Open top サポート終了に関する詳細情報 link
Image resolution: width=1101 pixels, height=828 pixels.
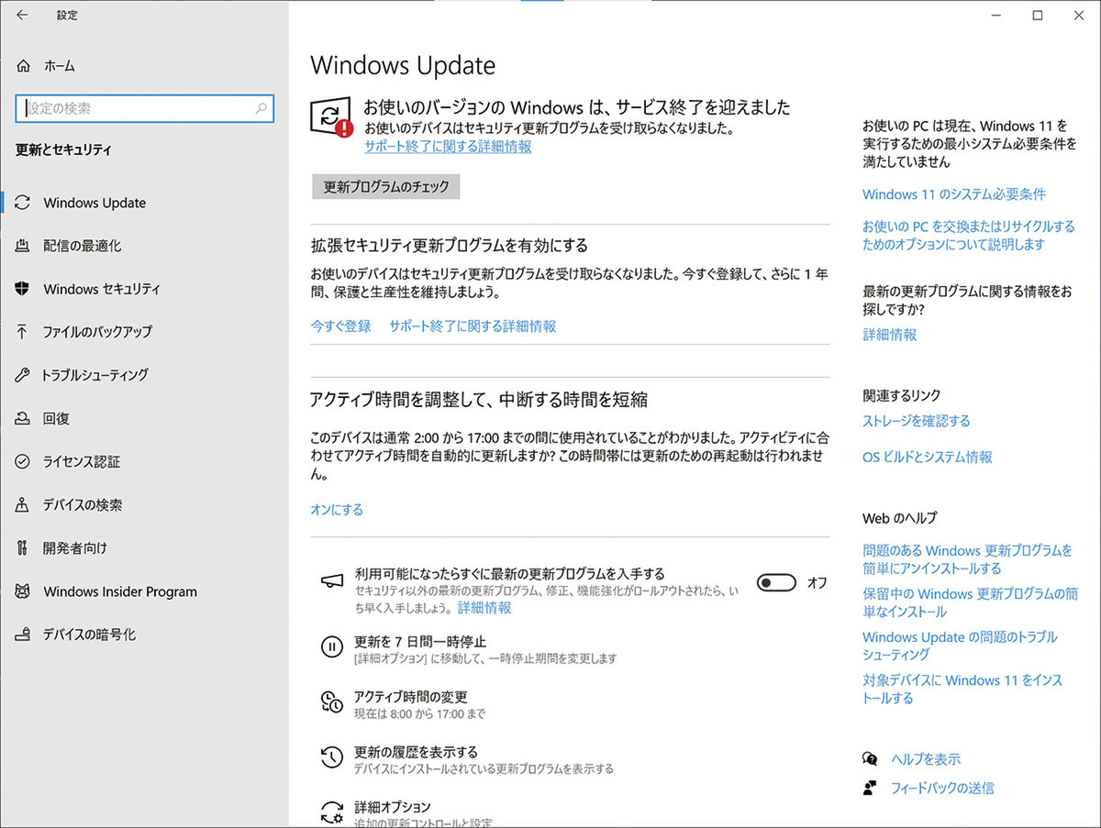pos(448,147)
